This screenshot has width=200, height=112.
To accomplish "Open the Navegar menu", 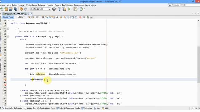I will point(21,5).
